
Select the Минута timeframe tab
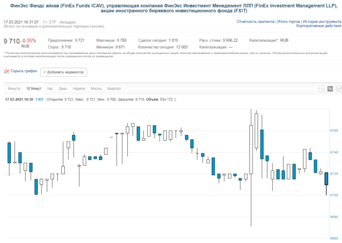(14, 89)
